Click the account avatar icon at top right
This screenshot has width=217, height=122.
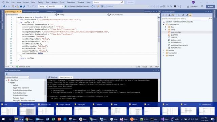[193, 2]
